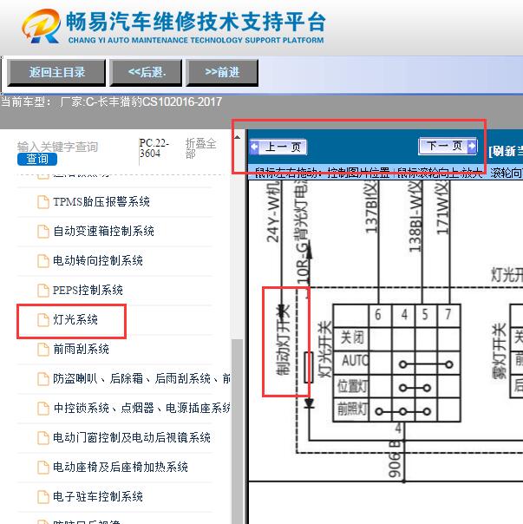
Task: Click document icon beside TPMS胎压报警系统
Action: [x=43, y=202]
